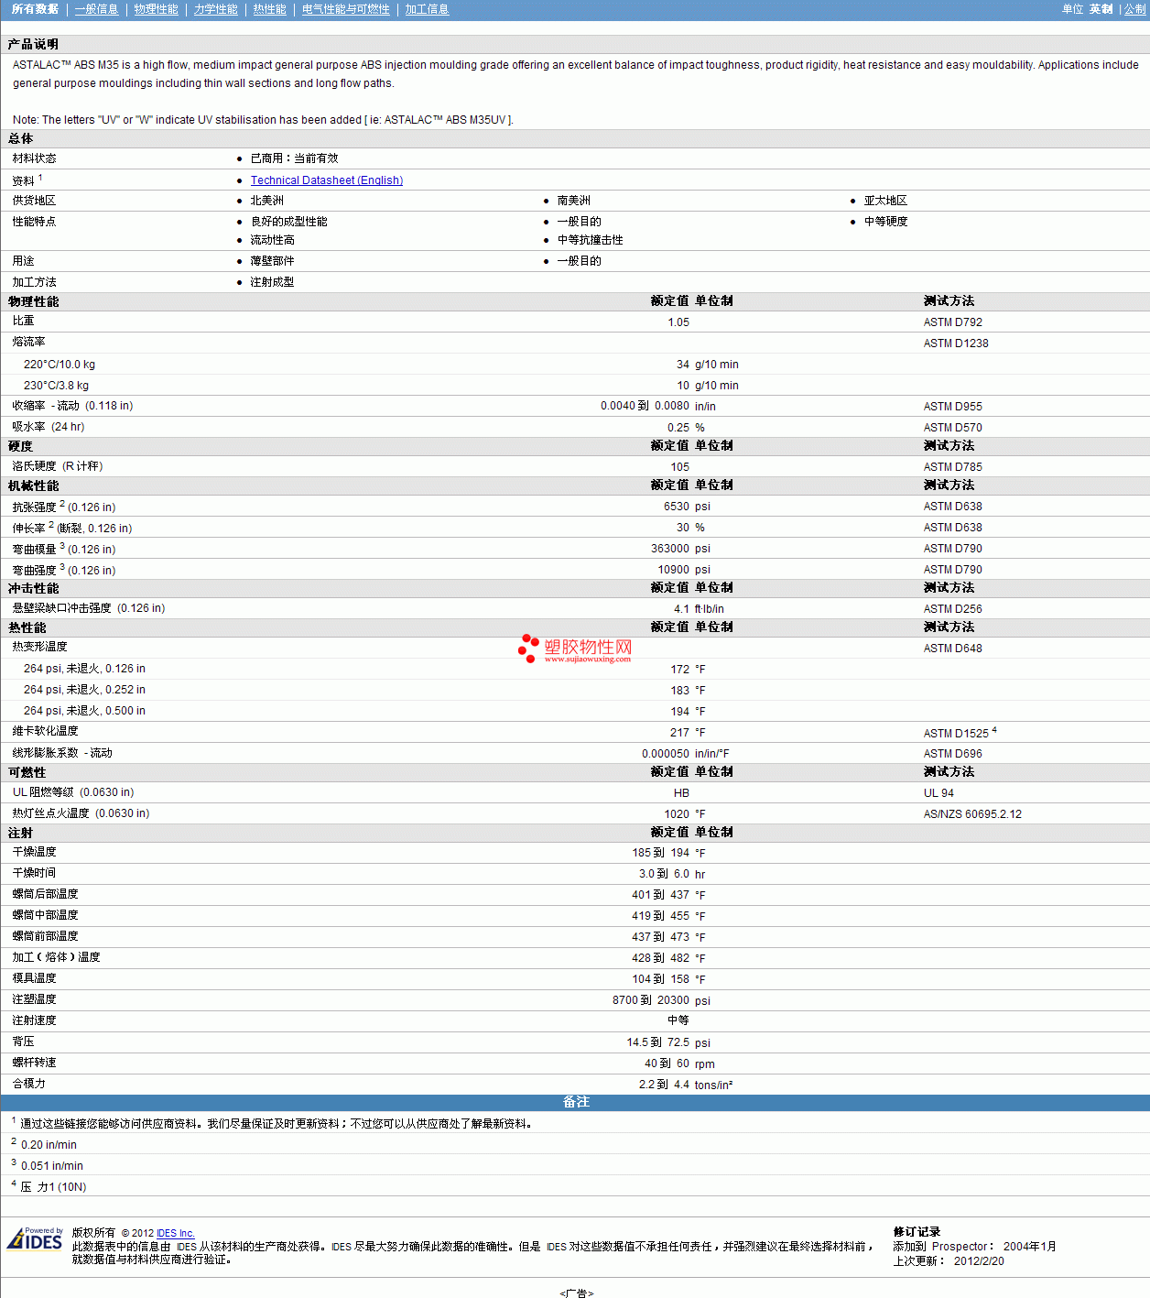Click expansion coefficient value 0.000050

coord(666,754)
